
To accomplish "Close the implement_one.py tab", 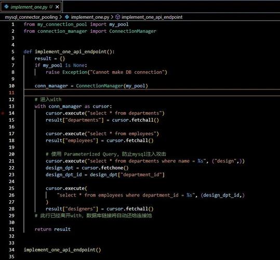I will [57, 7].
